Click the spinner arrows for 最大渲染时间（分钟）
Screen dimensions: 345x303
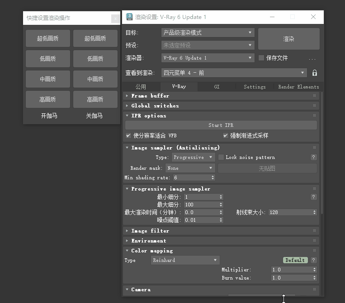click(x=221, y=212)
